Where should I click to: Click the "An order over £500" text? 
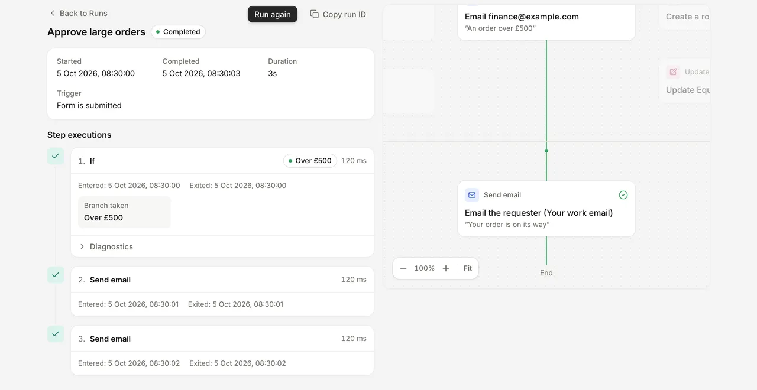[x=500, y=28]
